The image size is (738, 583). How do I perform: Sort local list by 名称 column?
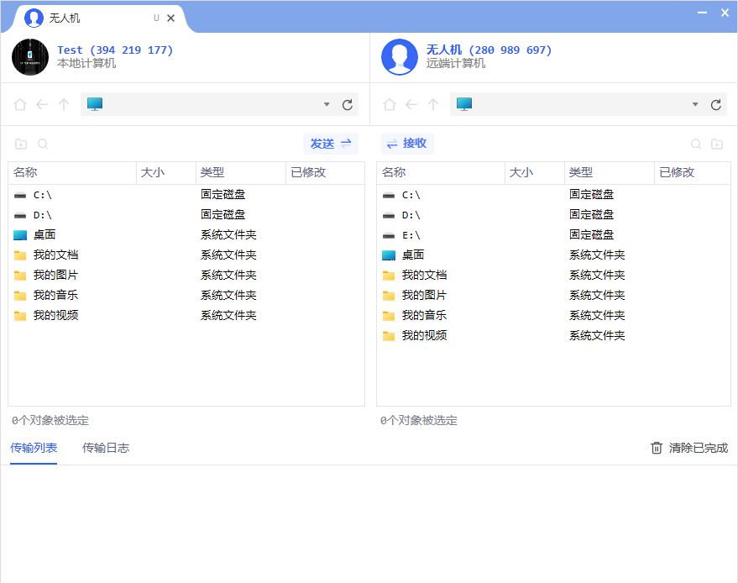(72, 172)
